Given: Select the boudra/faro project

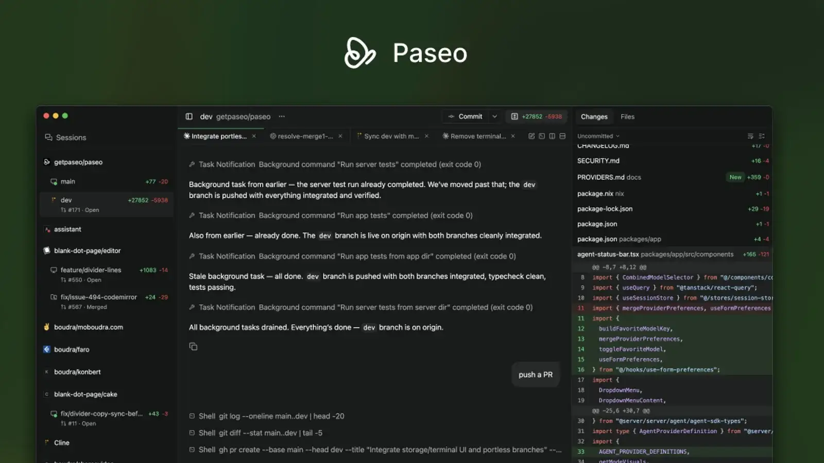Looking at the screenshot, I should point(72,350).
